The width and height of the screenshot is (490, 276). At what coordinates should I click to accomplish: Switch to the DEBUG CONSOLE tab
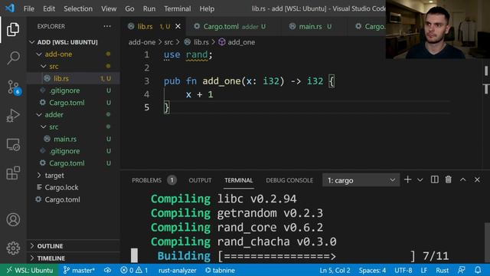289,180
